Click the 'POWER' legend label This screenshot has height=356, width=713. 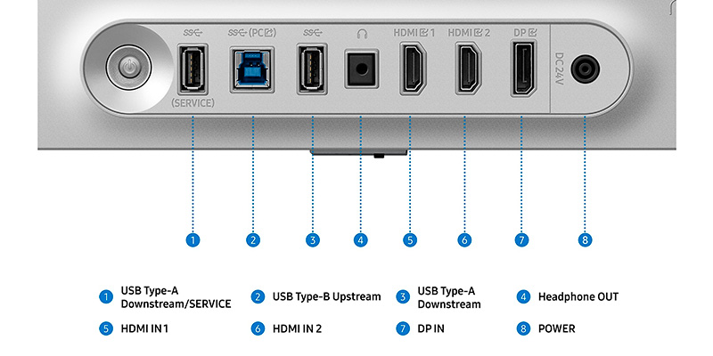556,328
